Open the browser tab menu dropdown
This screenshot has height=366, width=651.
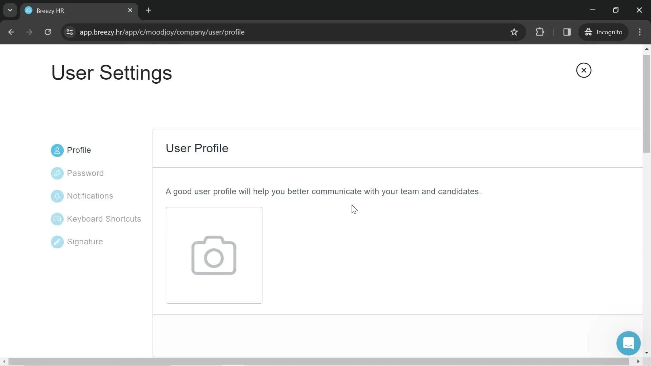pyautogui.click(x=10, y=10)
